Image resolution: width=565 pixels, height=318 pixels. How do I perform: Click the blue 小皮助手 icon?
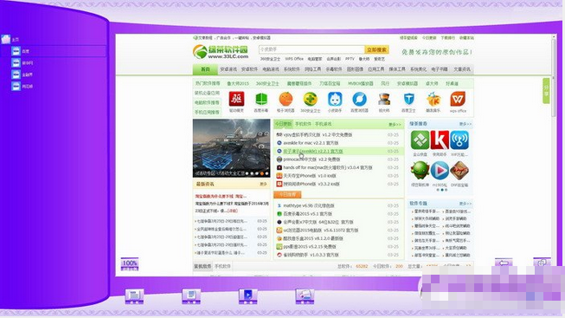click(x=335, y=99)
